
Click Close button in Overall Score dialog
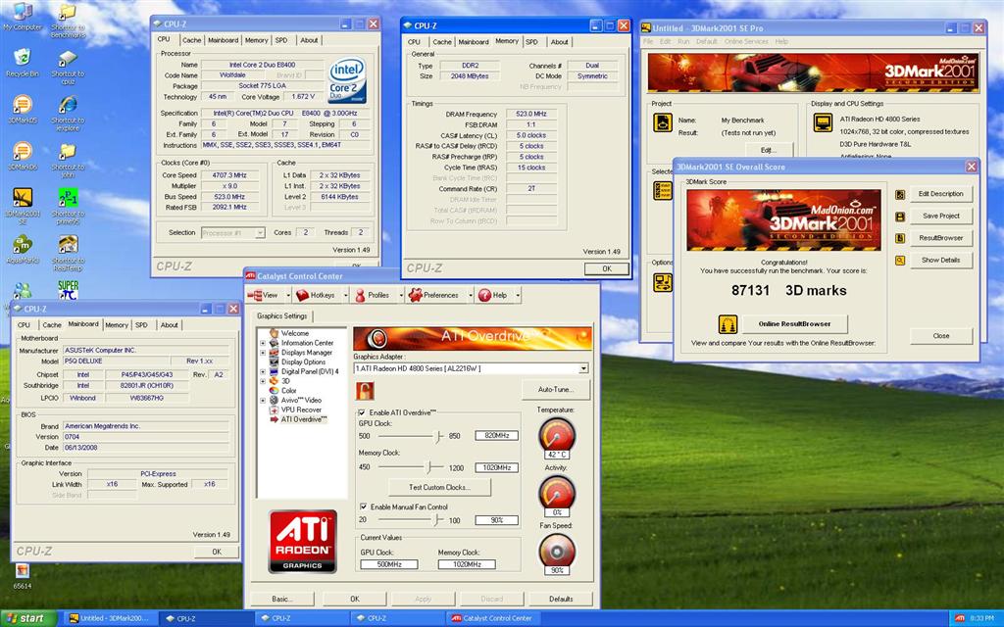click(940, 336)
